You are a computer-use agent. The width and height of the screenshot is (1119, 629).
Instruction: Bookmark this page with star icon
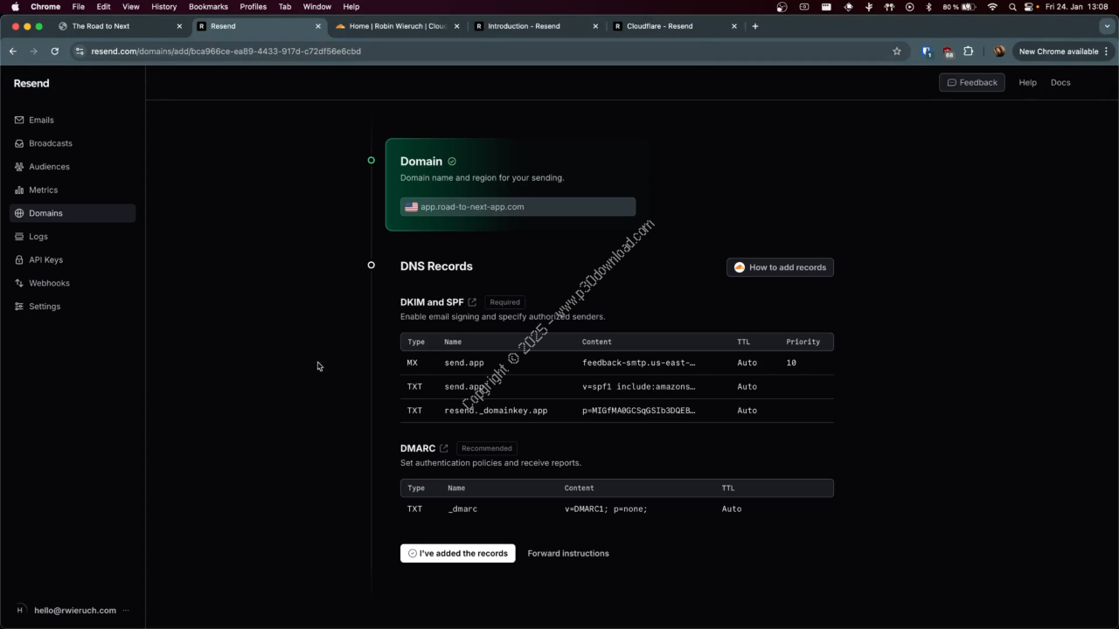[896, 52]
